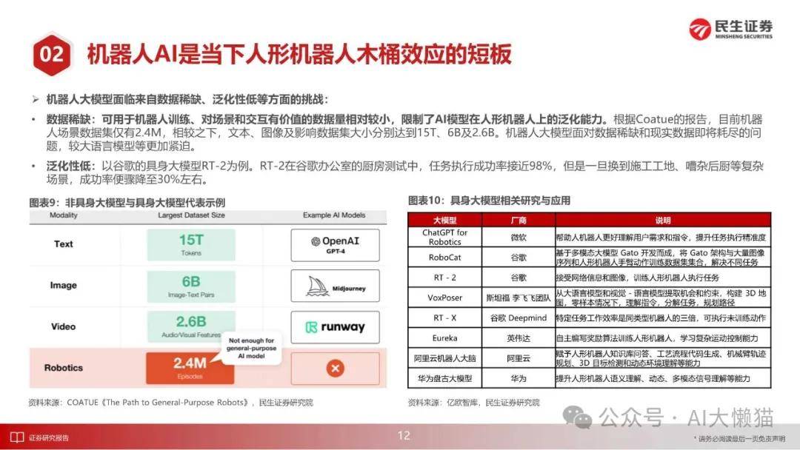
Task: Click the Example AI Models column header
Action: click(x=334, y=215)
